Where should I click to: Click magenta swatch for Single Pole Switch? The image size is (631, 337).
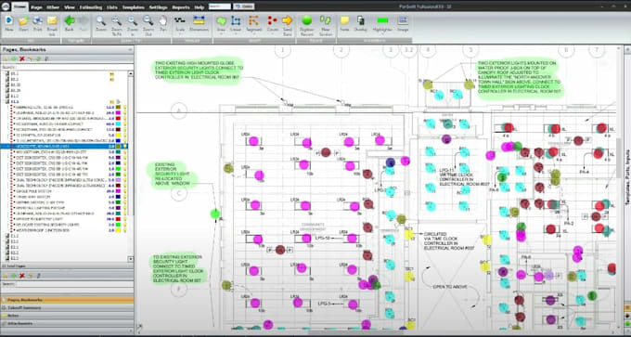click(x=118, y=191)
